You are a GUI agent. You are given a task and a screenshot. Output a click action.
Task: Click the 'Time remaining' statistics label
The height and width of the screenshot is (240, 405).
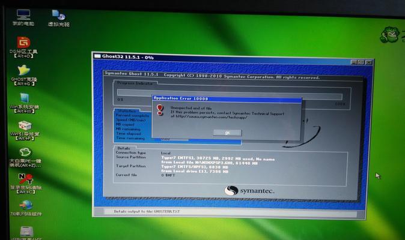[x=130, y=138]
